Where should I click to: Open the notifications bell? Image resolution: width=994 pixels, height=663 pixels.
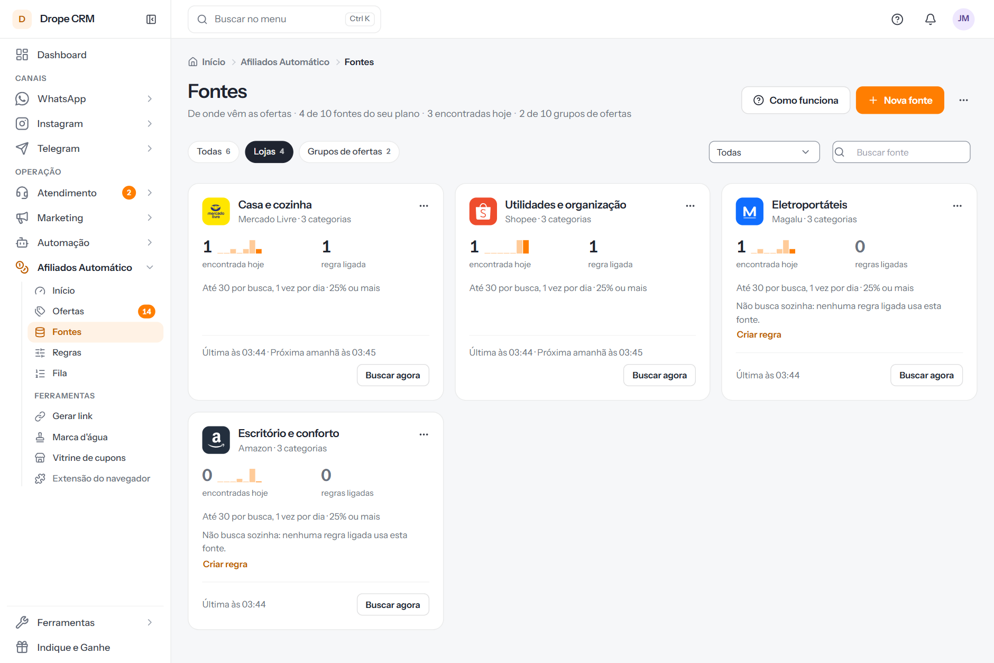[x=931, y=19]
